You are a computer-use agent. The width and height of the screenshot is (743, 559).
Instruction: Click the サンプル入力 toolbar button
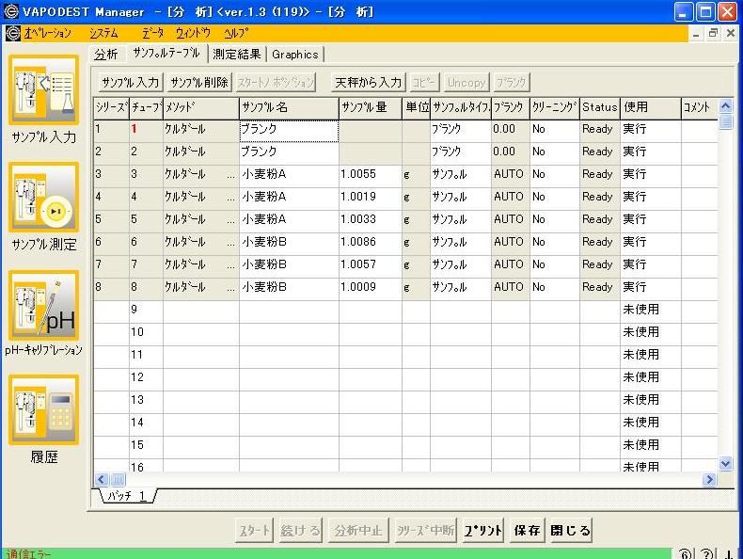coord(131,83)
